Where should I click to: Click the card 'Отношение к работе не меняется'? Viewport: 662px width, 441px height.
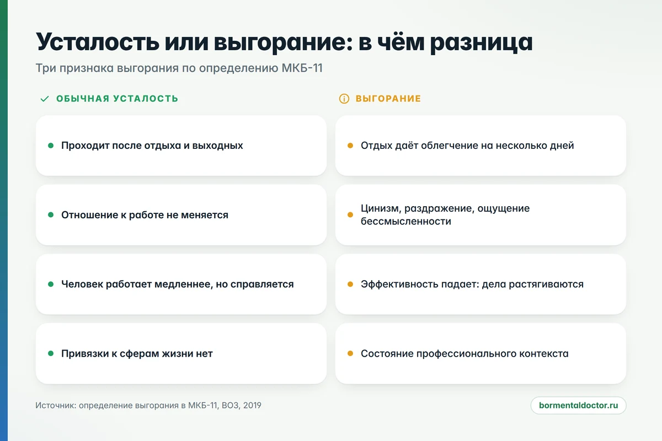(181, 215)
